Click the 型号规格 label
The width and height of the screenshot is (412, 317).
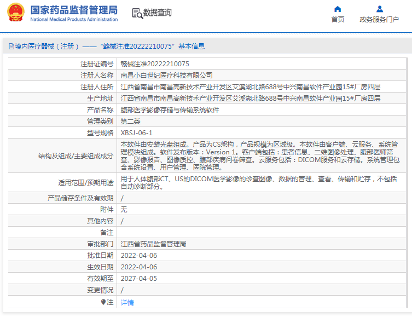(100, 132)
